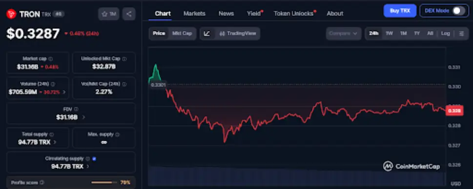
Task: Click verified badge beside Circulating supply
Action: [94, 159]
